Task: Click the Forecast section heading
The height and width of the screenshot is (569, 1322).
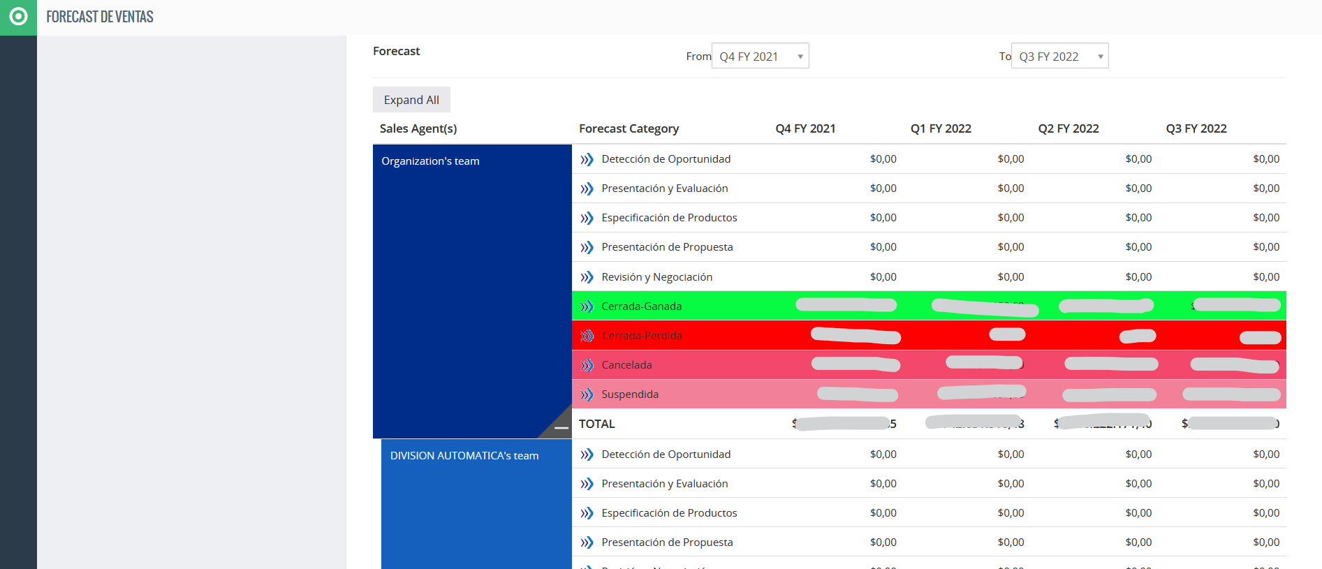Action: (x=396, y=51)
